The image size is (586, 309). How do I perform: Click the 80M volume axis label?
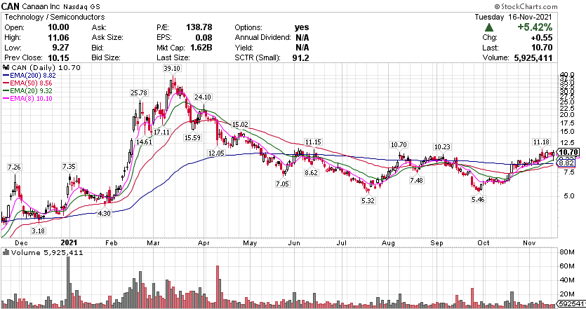tap(567, 252)
